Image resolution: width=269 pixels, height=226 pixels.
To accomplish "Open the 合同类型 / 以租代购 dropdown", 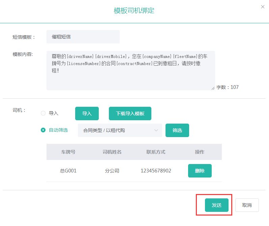I will pyautogui.click(x=116, y=130).
